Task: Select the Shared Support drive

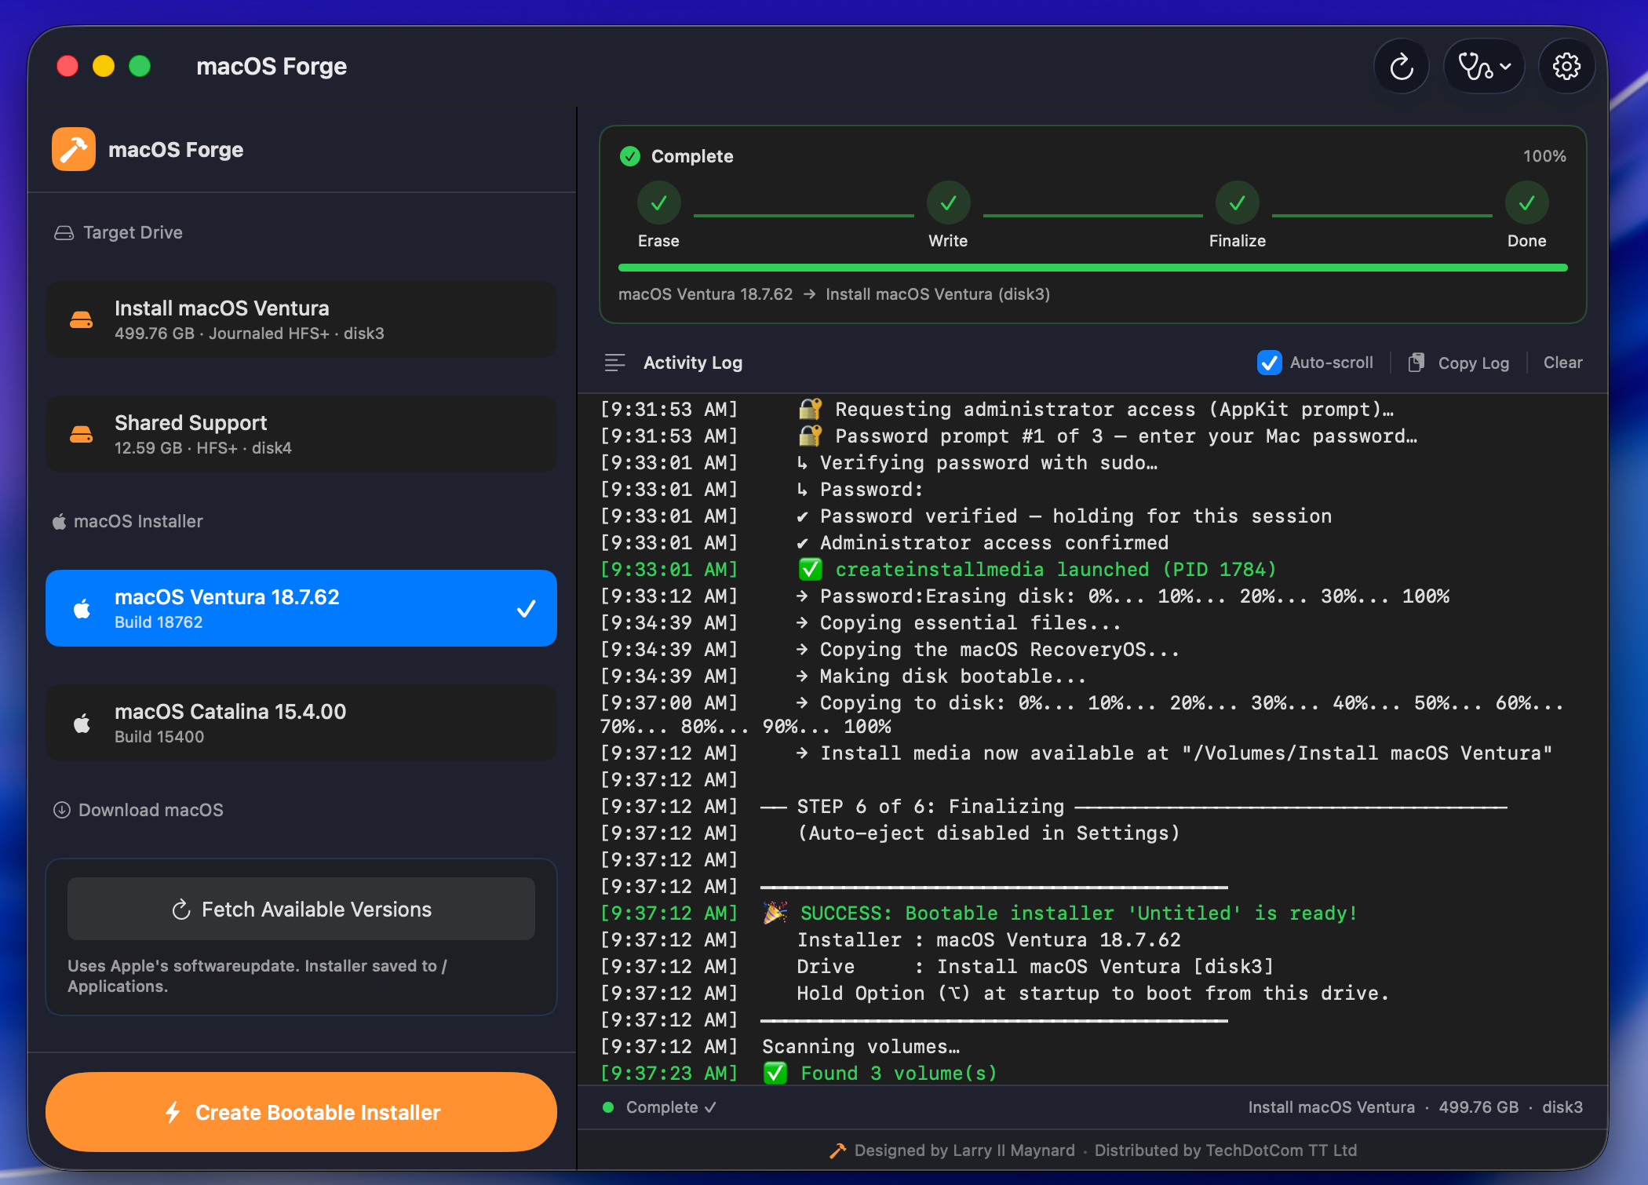Action: pos(301,434)
